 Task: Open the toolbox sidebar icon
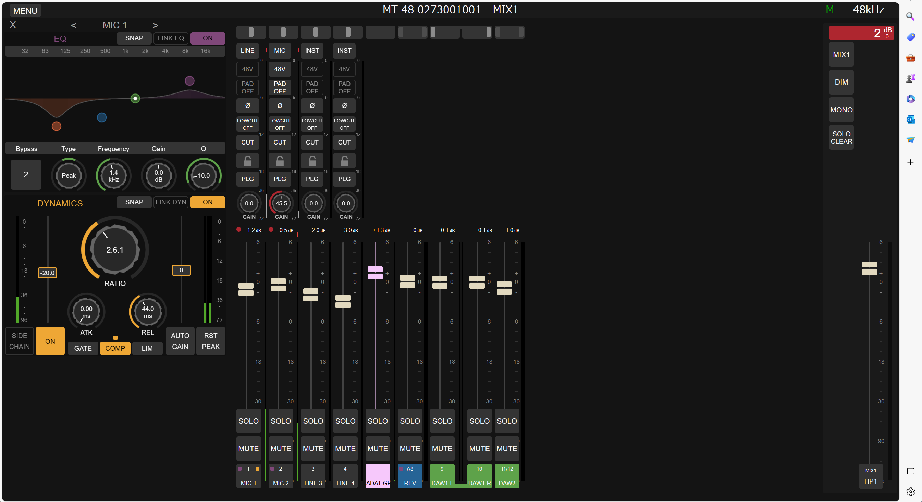tap(910, 58)
